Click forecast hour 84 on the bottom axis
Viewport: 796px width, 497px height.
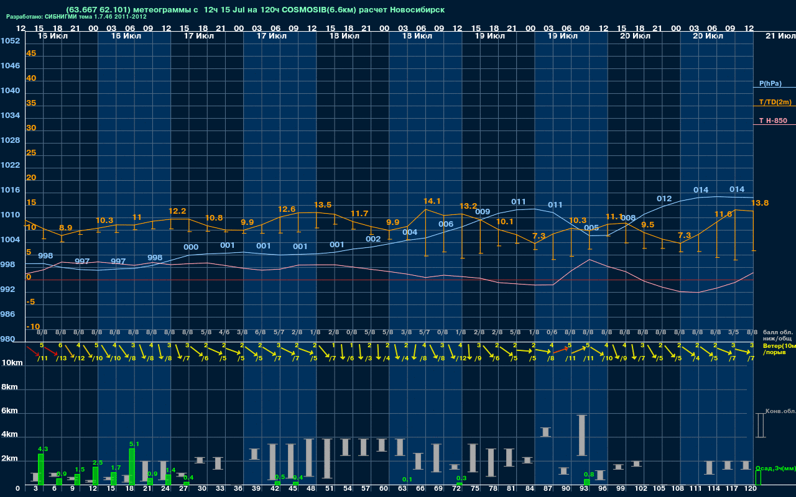(530, 490)
